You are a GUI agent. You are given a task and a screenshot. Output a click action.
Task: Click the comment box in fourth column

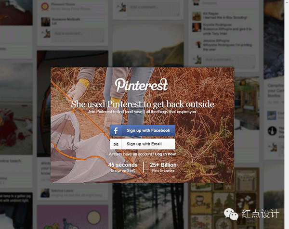(x=229, y=62)
